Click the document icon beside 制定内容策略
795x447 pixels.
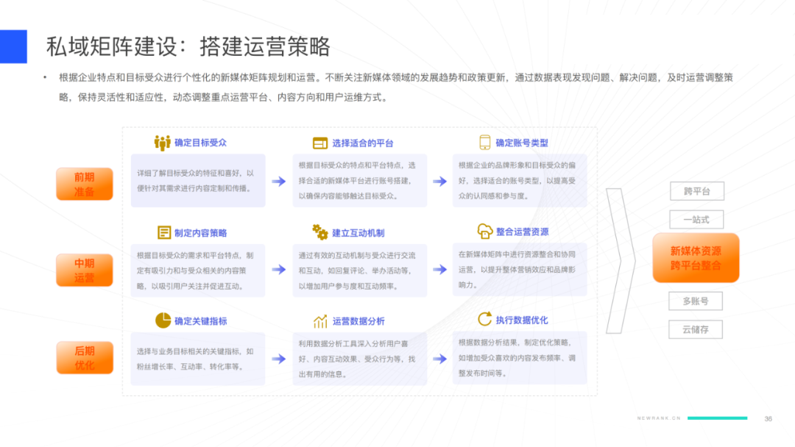[x=163, y=232]
